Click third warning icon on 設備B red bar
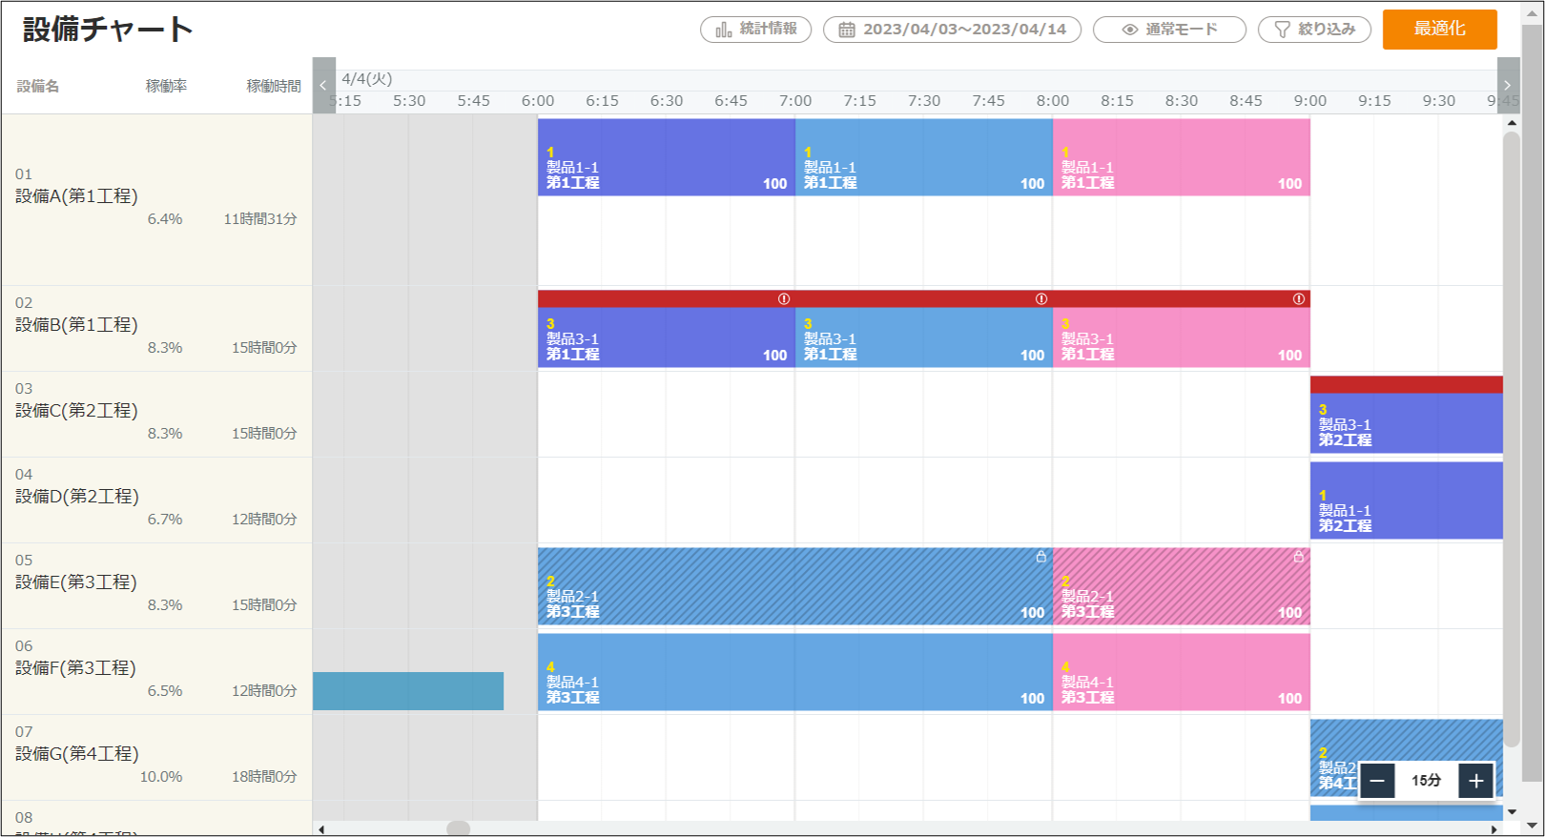Viewport: 1545px width, 837px height. [1299, 298]
